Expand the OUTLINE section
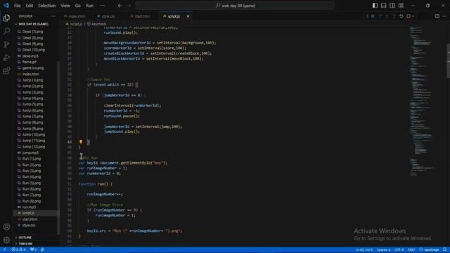 coord(25,238)
